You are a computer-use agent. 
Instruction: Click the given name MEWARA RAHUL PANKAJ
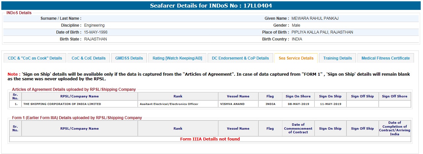pos(315,18)
